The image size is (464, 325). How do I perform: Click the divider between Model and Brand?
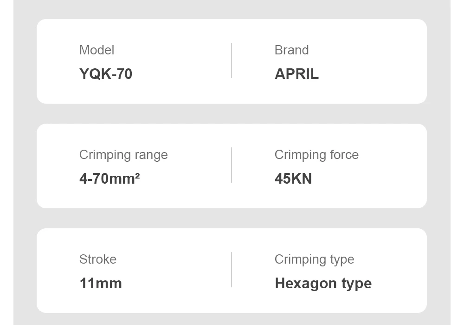coord(232,60)
